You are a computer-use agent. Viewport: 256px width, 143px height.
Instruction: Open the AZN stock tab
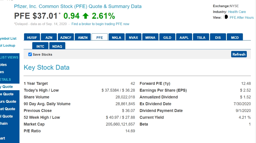pyautogui.click(x=49, y=37)
